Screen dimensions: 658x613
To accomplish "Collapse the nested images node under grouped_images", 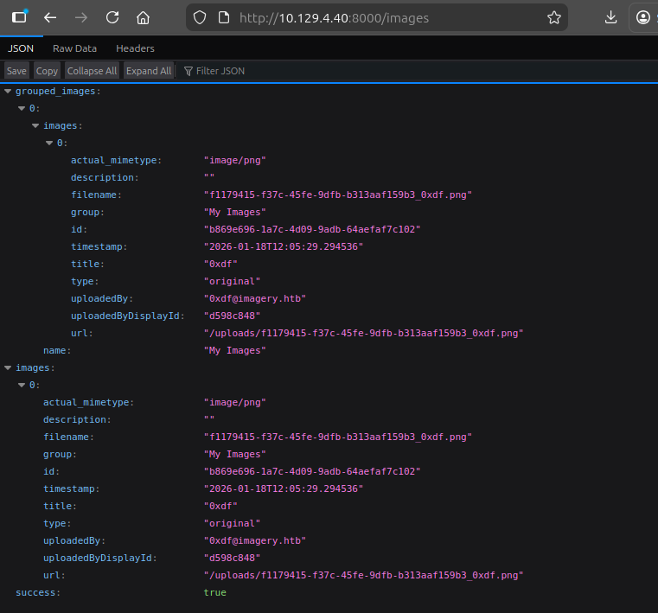I will point(35,125).
